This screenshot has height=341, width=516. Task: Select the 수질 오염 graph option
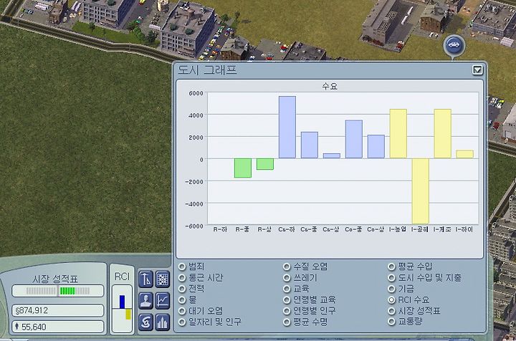[305, 266]
